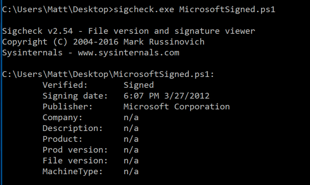This screenshot has width=310, height=185.
Task: Click the Signing date label
Action: click(75, 96)
